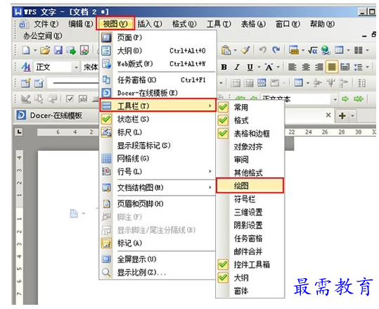
Task: Click the Distributed alignment icon
Action: (345, 67)
